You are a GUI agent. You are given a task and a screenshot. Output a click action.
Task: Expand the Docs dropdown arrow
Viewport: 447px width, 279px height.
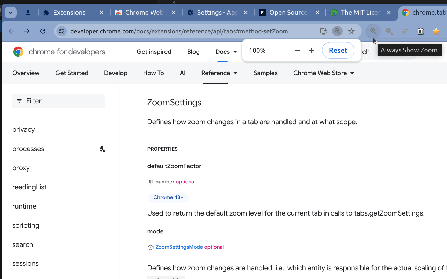point(235,52)
